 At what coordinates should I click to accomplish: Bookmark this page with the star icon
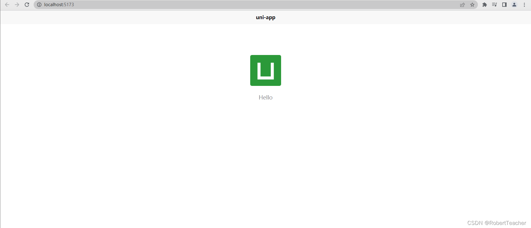(472, 5)
